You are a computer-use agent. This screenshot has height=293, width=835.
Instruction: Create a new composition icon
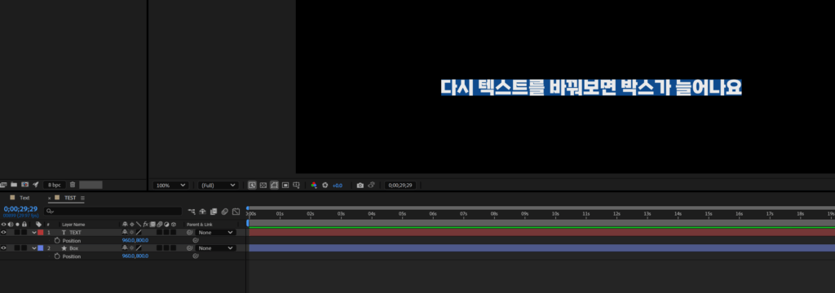click(24, 185)
